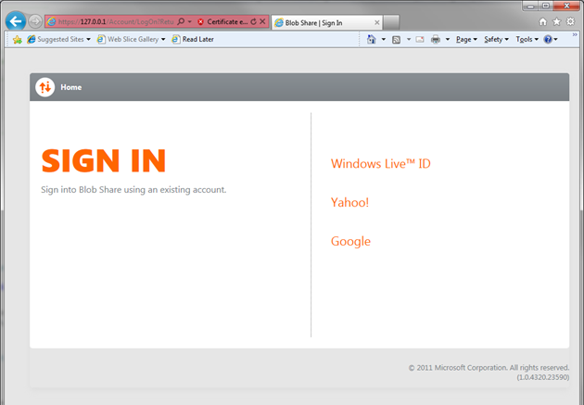Click the 'Sign into Blob Share' description text
This screenshot has height=405, width=584.
(133, 189)
